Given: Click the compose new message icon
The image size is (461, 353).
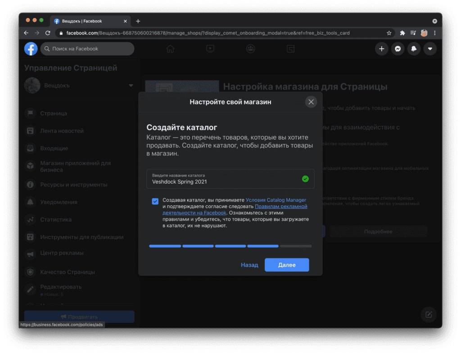Looking at the screenshot, I should 429,315.
